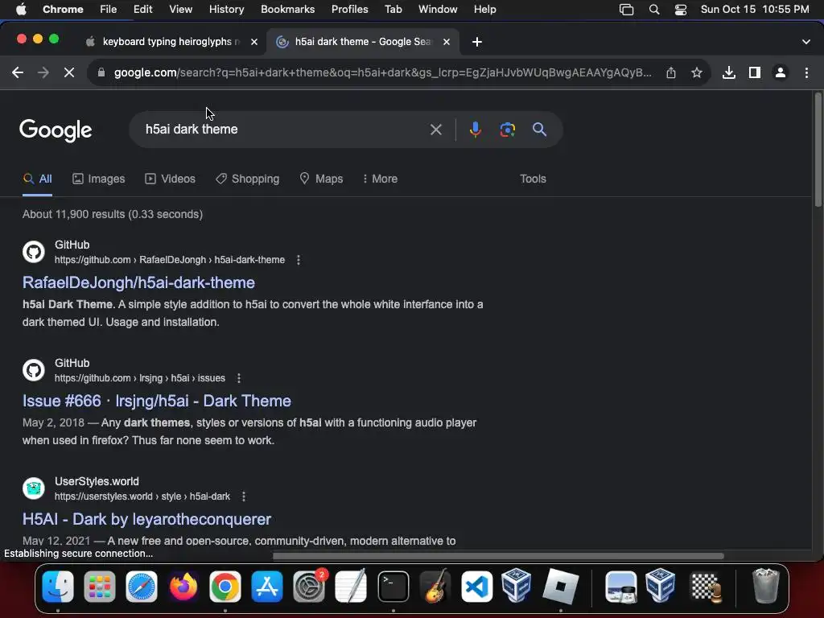Open search Tools options
This screenshot has width=824, height=618.
(533, 179)
